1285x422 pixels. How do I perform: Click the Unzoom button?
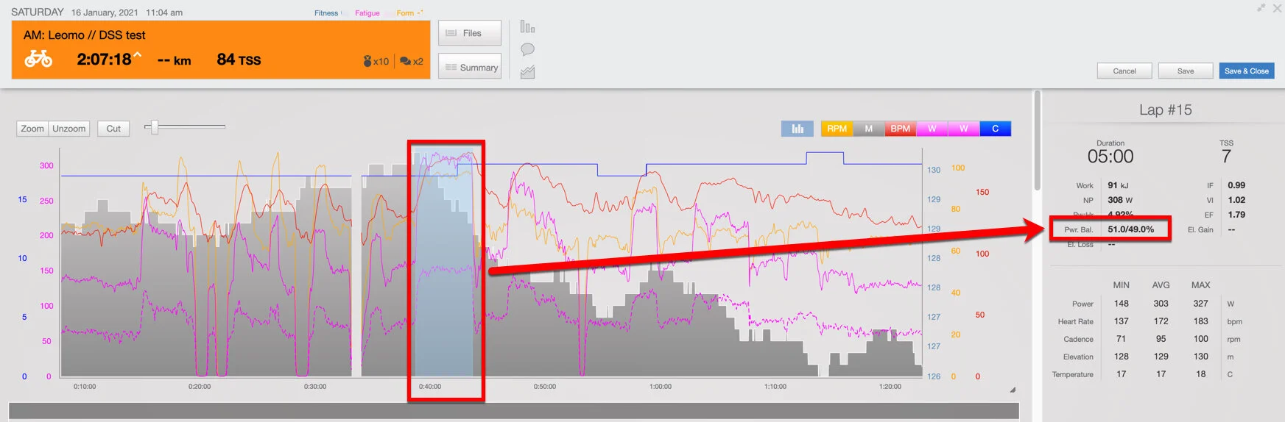tap(69, 129)
